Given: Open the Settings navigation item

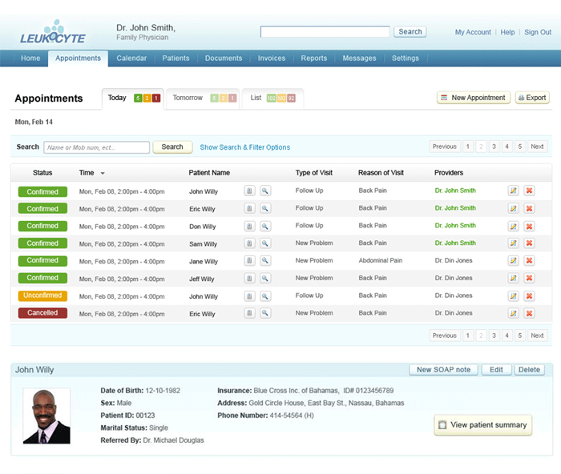Looking at the screenshot, I should (405, 58).
